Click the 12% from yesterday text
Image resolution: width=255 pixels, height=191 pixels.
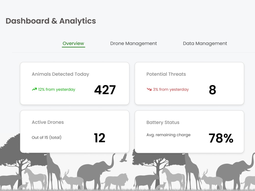click(x=57, y=89)
